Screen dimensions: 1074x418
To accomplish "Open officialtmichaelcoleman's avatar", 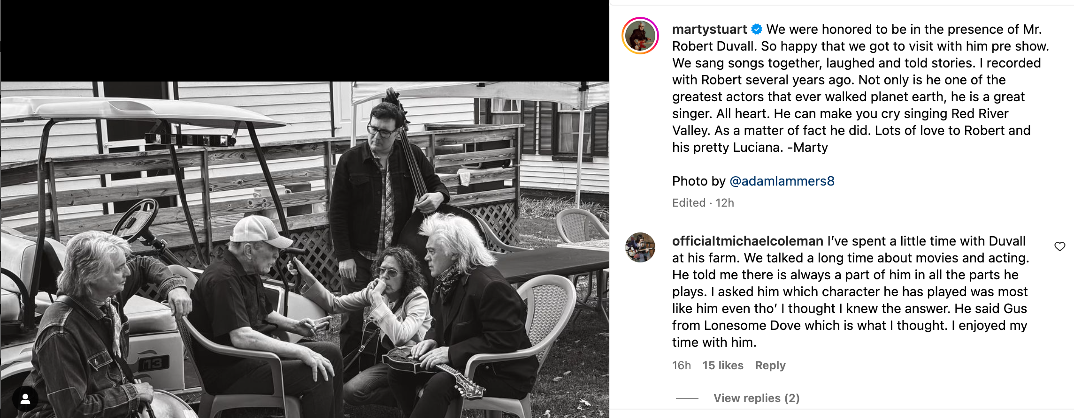I will click(640, 247).
